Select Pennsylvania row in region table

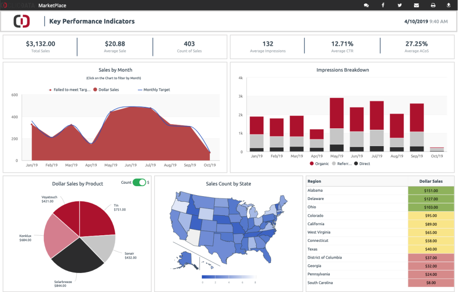pyautogui.click(x=380, y=274)
